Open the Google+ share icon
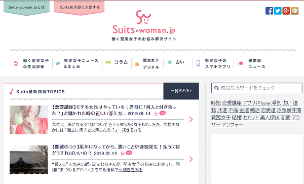This screenshot has width=304, height=184. [286, 11]
